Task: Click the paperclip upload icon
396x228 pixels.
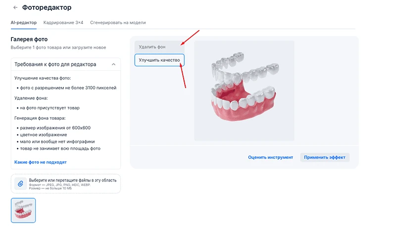Action: (x=20, y=183)
